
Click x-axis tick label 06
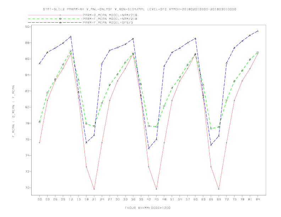(x=55, y=199)
